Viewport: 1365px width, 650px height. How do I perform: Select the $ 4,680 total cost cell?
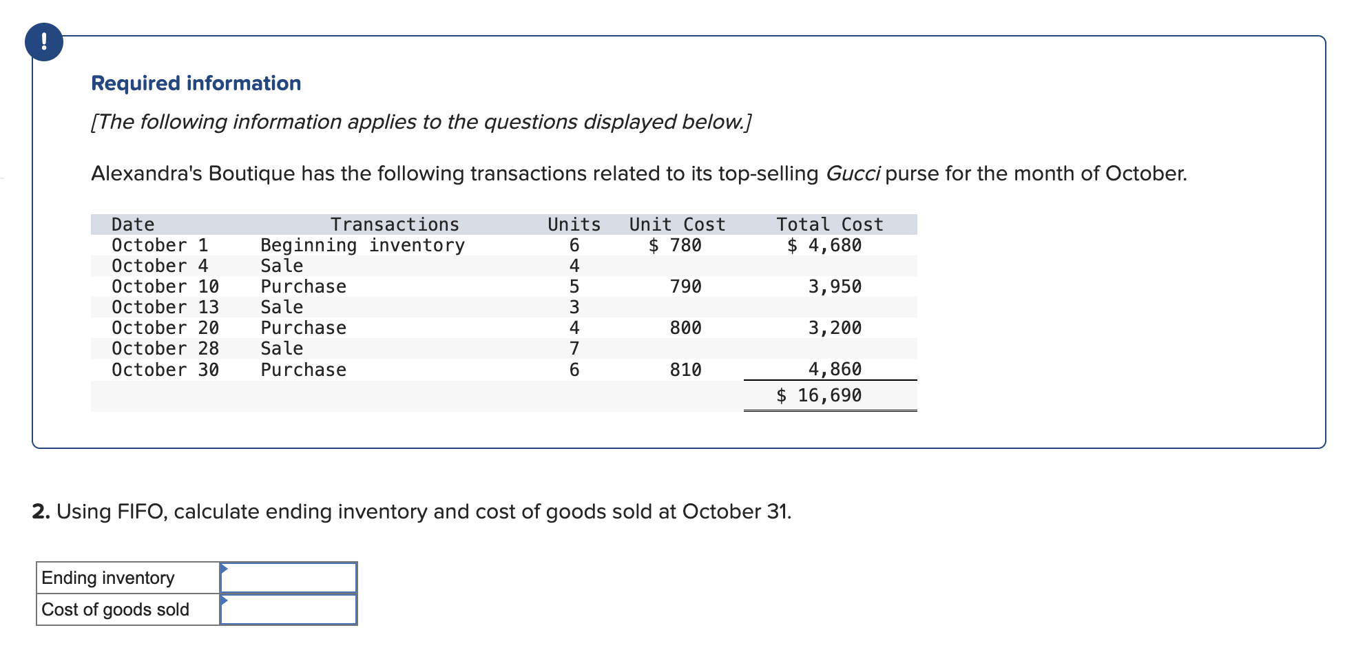pyautogui.click(x=824, y=245)
